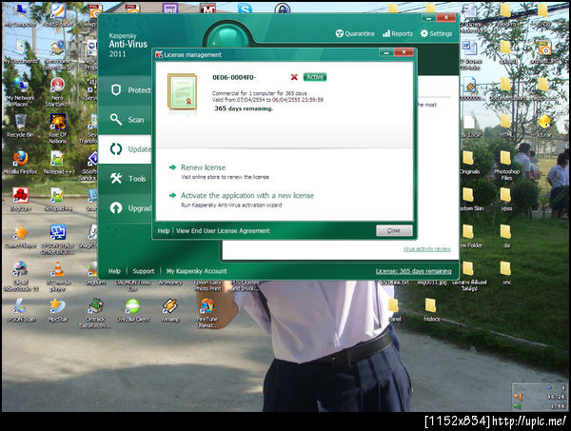The height and width of the screenshot is (431, 571).
Task: Select Rise Of Nations desktop icon
Action: (57, 128)
